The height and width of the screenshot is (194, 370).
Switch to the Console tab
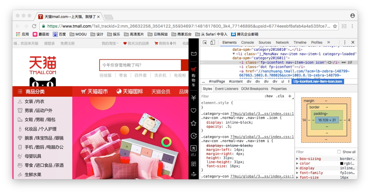pyautogui.click(x=247, y=42)
